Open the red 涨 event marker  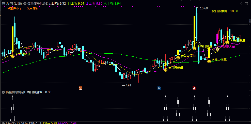pyautogui.click(x=194, y=88)
